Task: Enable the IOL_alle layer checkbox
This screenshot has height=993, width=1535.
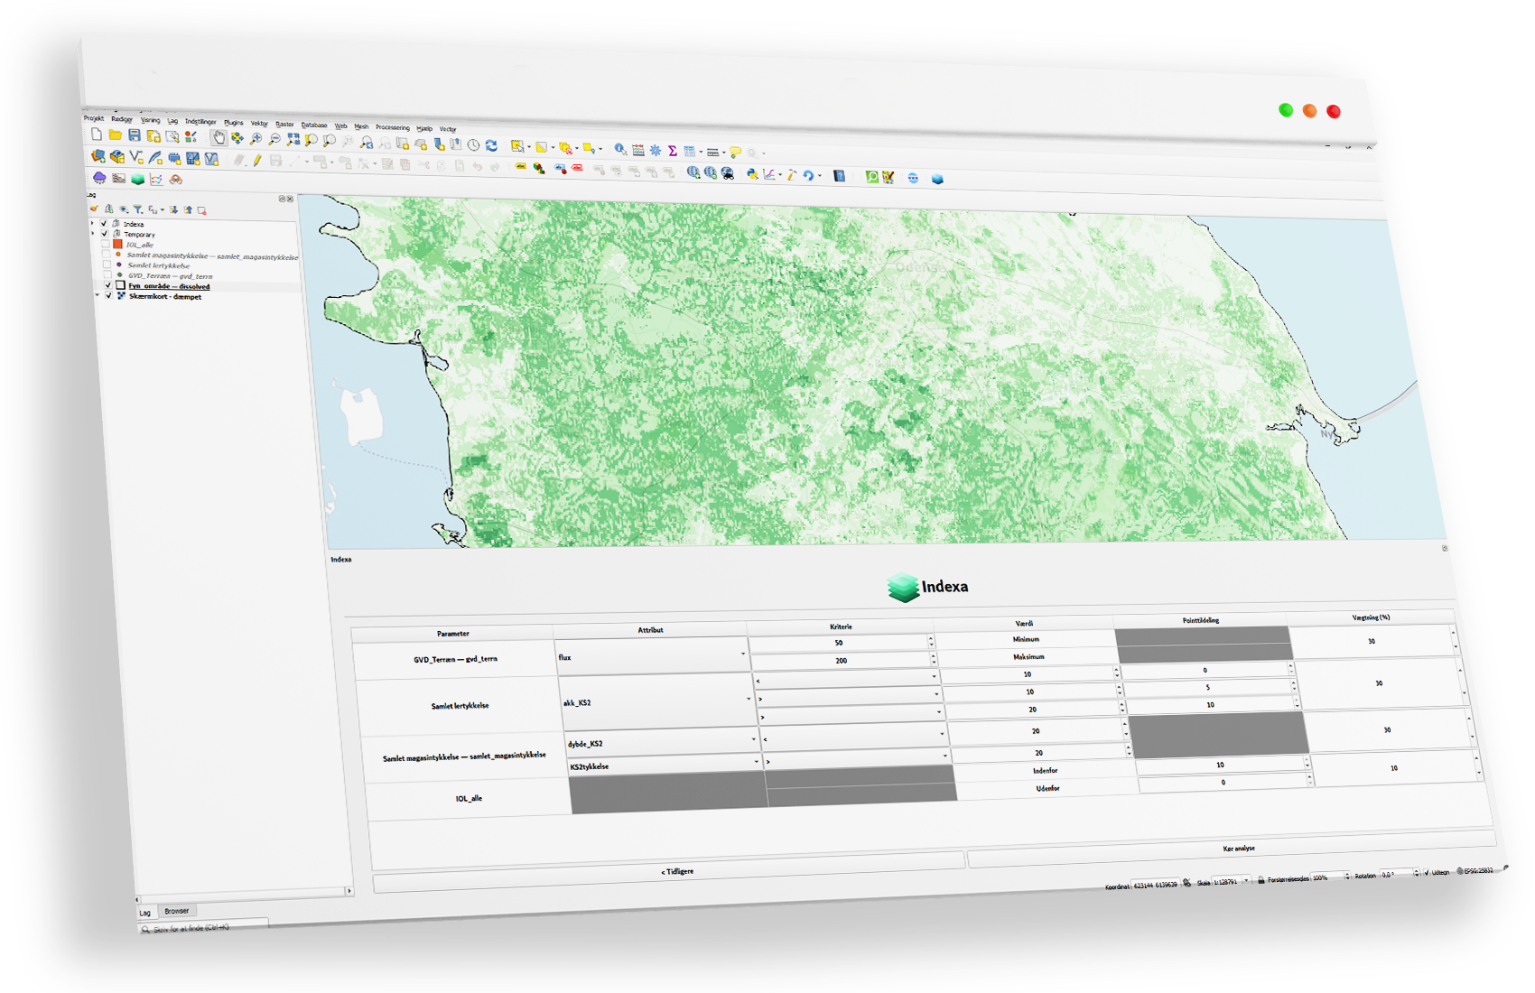Action: tap(107, 244)
